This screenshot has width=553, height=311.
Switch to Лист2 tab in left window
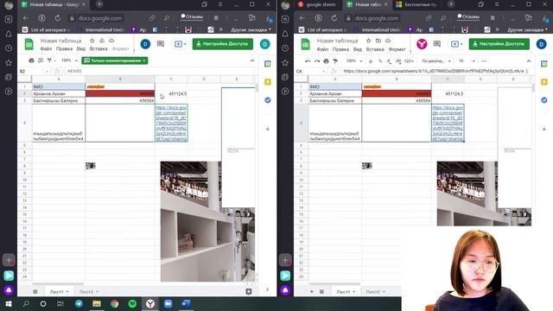pyautogui.click(x=86, y=292)
